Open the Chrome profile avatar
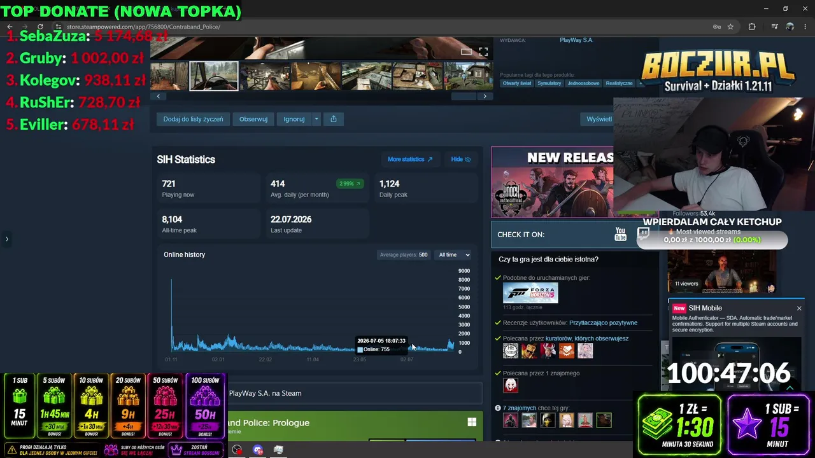The image size is (815, 458). pos(790,27)
